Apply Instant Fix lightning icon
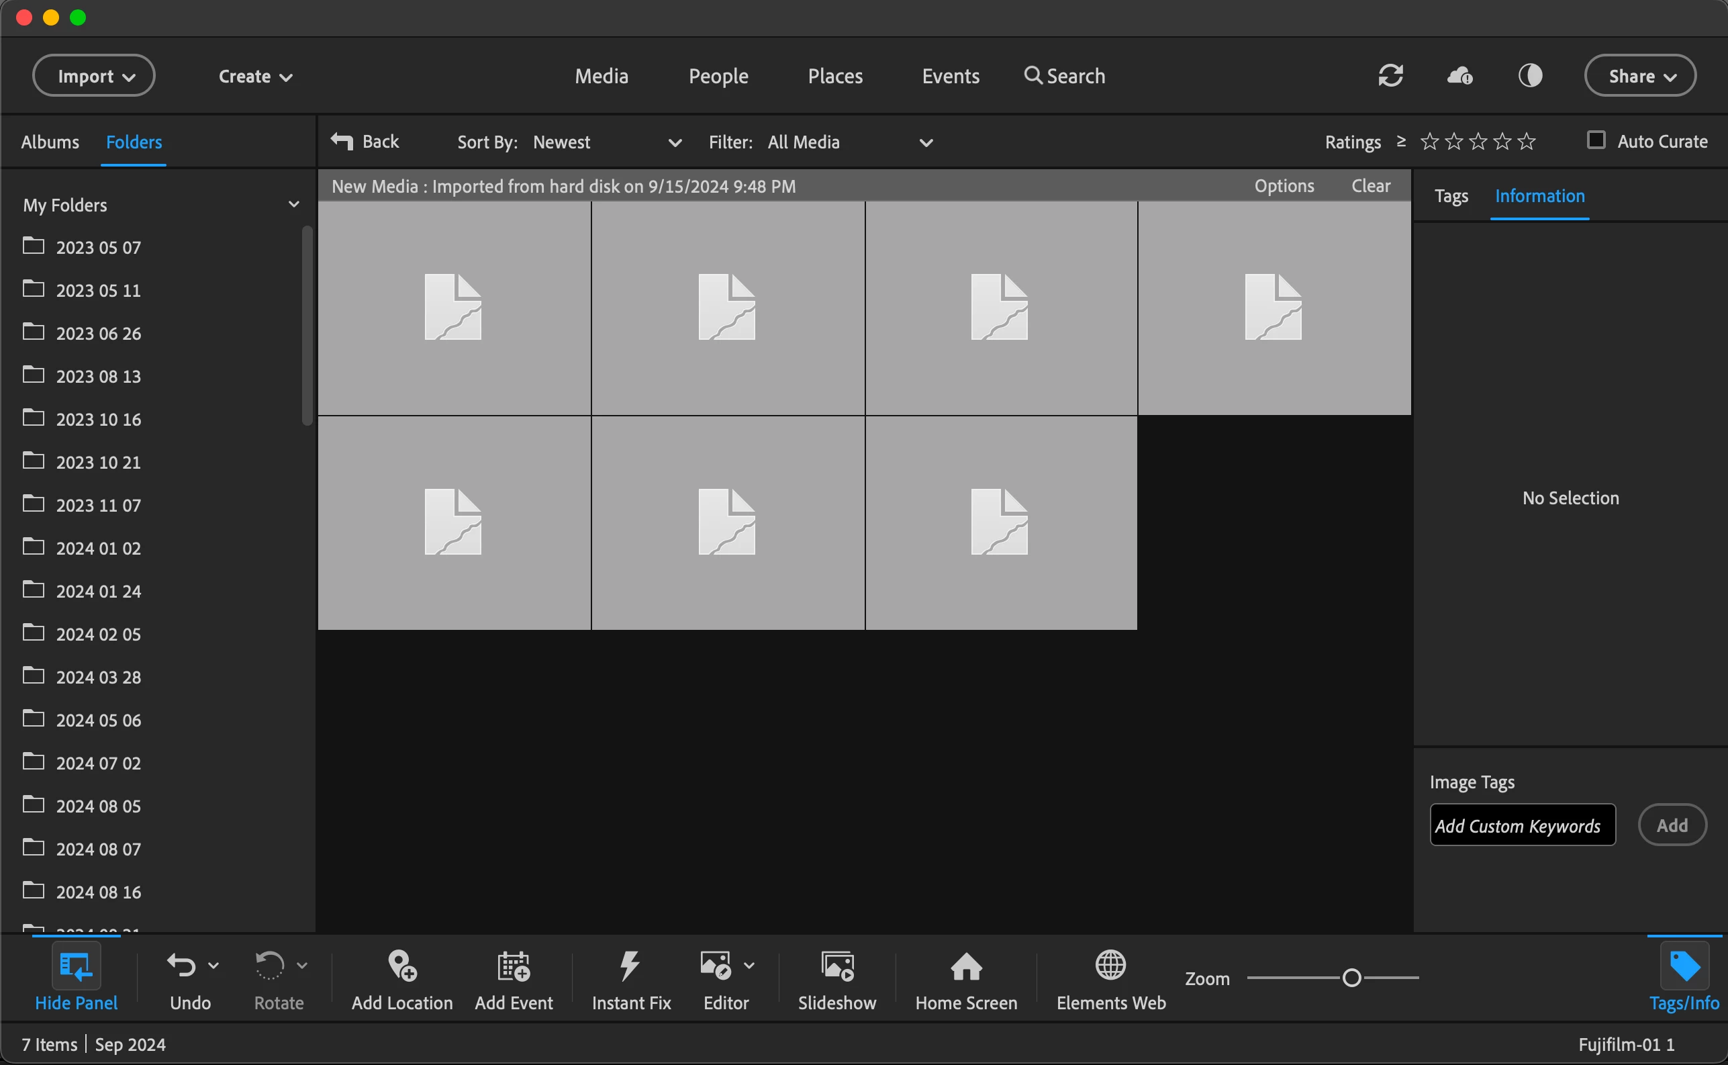 pos(630,966)
